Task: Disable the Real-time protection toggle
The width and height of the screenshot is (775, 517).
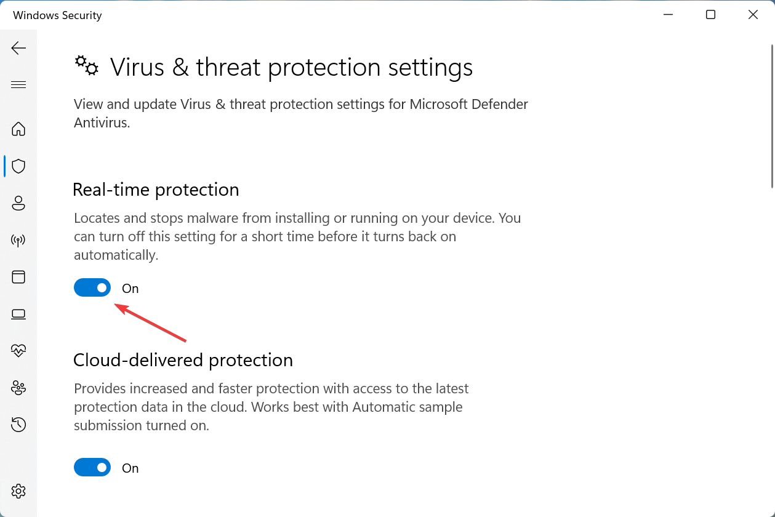Action: [x=92, y=287]
